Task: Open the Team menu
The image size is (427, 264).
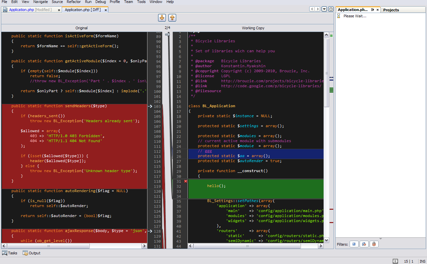Action: (128, 2)
